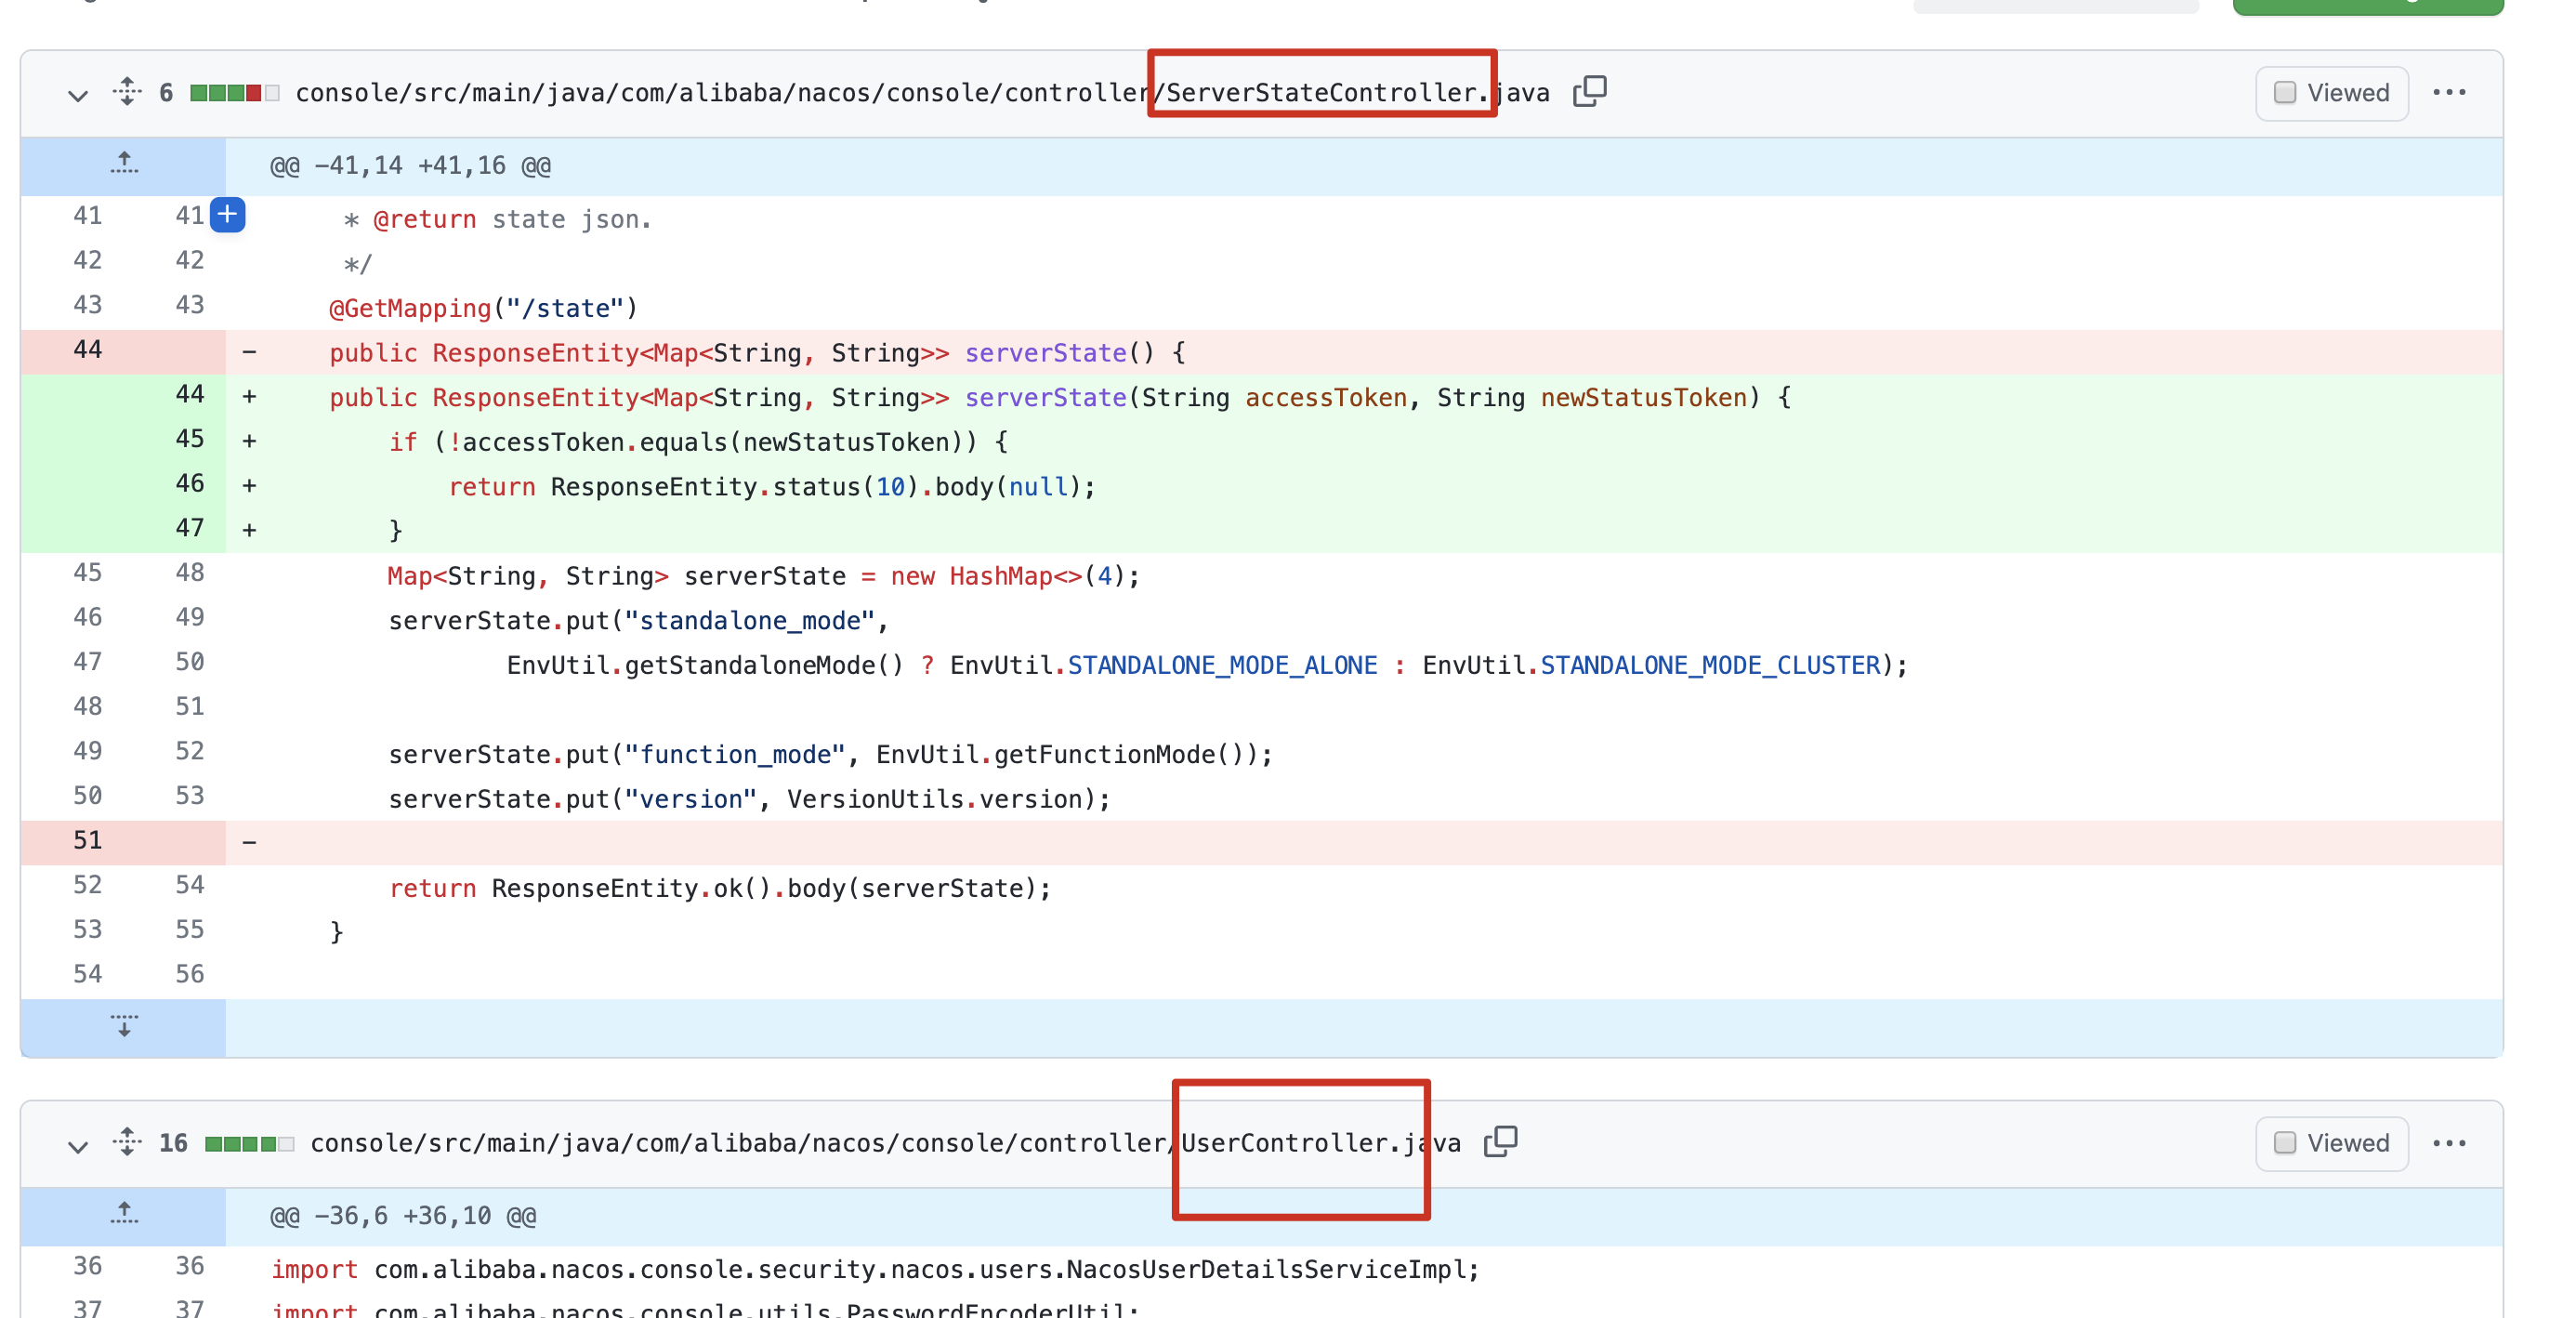Expand all context lines in ServerStateController diff
The image size is (2576, 1318).
tap(126, 93)
